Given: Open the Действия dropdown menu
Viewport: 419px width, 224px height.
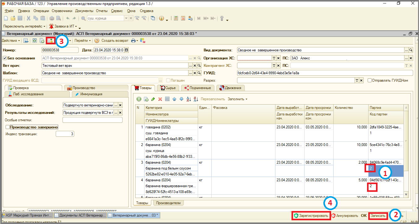Looking at the screenshot, I should [x=11, y=41].
